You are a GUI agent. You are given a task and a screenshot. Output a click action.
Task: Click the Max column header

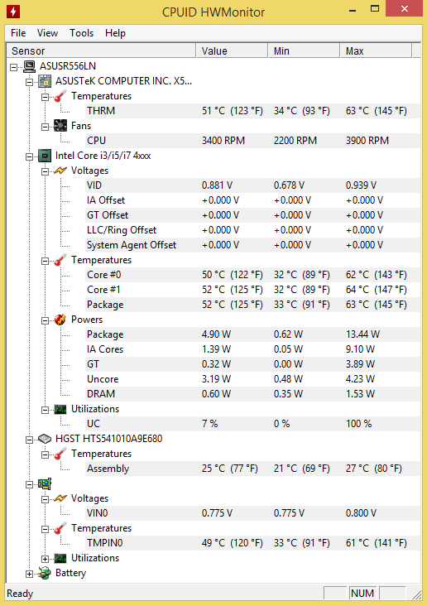click(376, 51)
